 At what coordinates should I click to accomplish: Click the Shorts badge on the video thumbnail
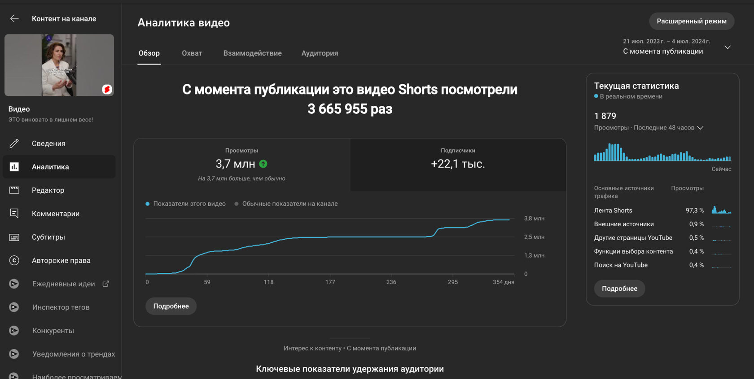tap(107, 89)
